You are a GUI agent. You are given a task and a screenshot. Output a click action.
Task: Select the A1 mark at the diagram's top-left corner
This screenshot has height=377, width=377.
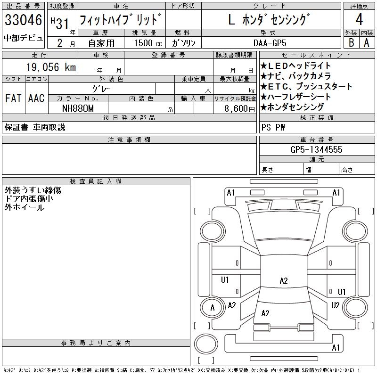pyautogui.click(x=230, y=193)
